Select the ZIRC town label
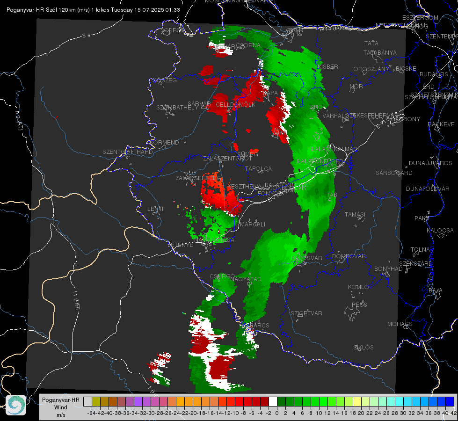 [316, 107]
